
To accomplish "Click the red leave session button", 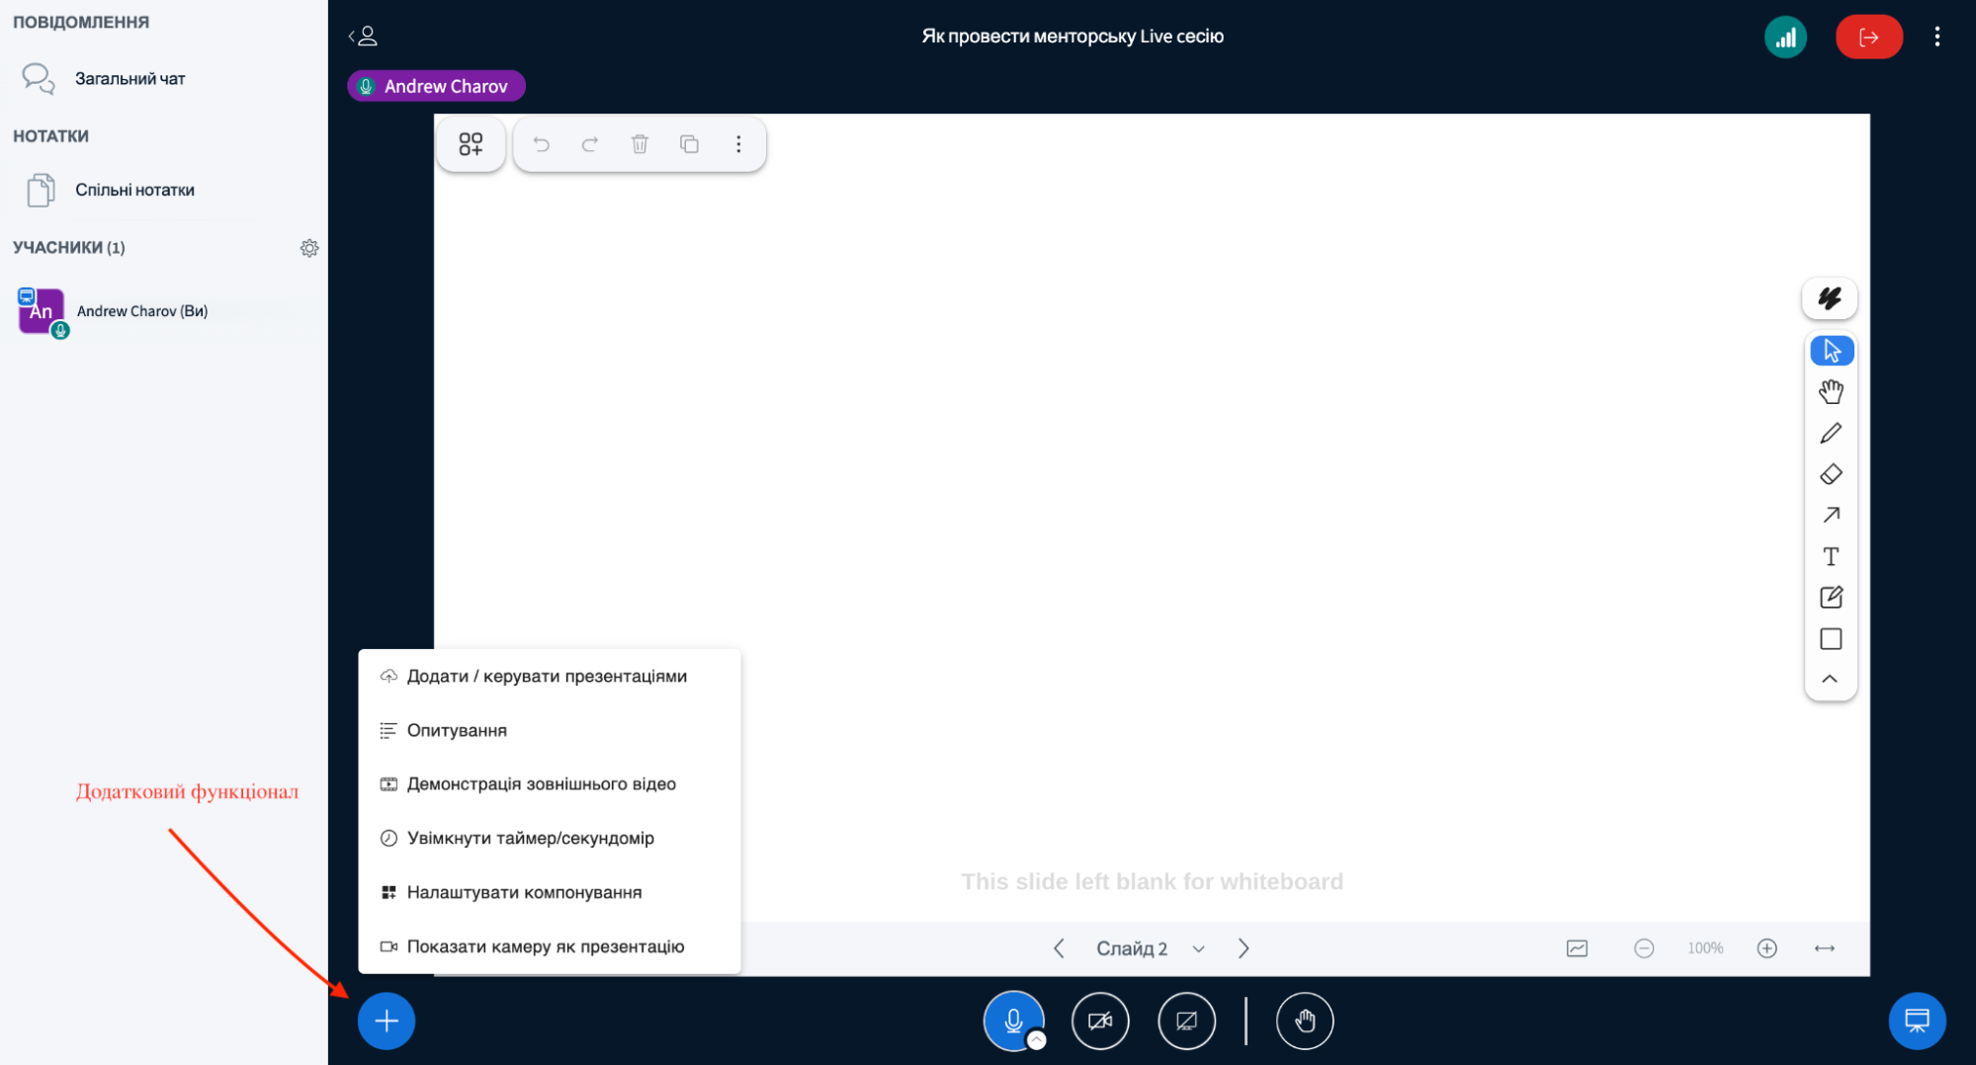I will tap(1867, 38).
